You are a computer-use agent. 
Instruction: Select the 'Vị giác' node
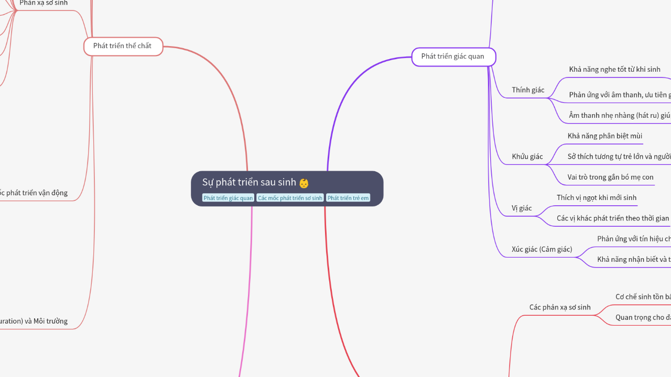[x=522, y=208]
